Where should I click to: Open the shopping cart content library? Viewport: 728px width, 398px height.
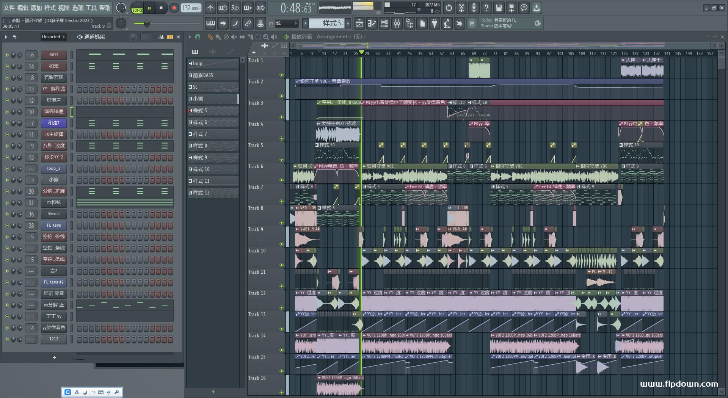[472, 24]
